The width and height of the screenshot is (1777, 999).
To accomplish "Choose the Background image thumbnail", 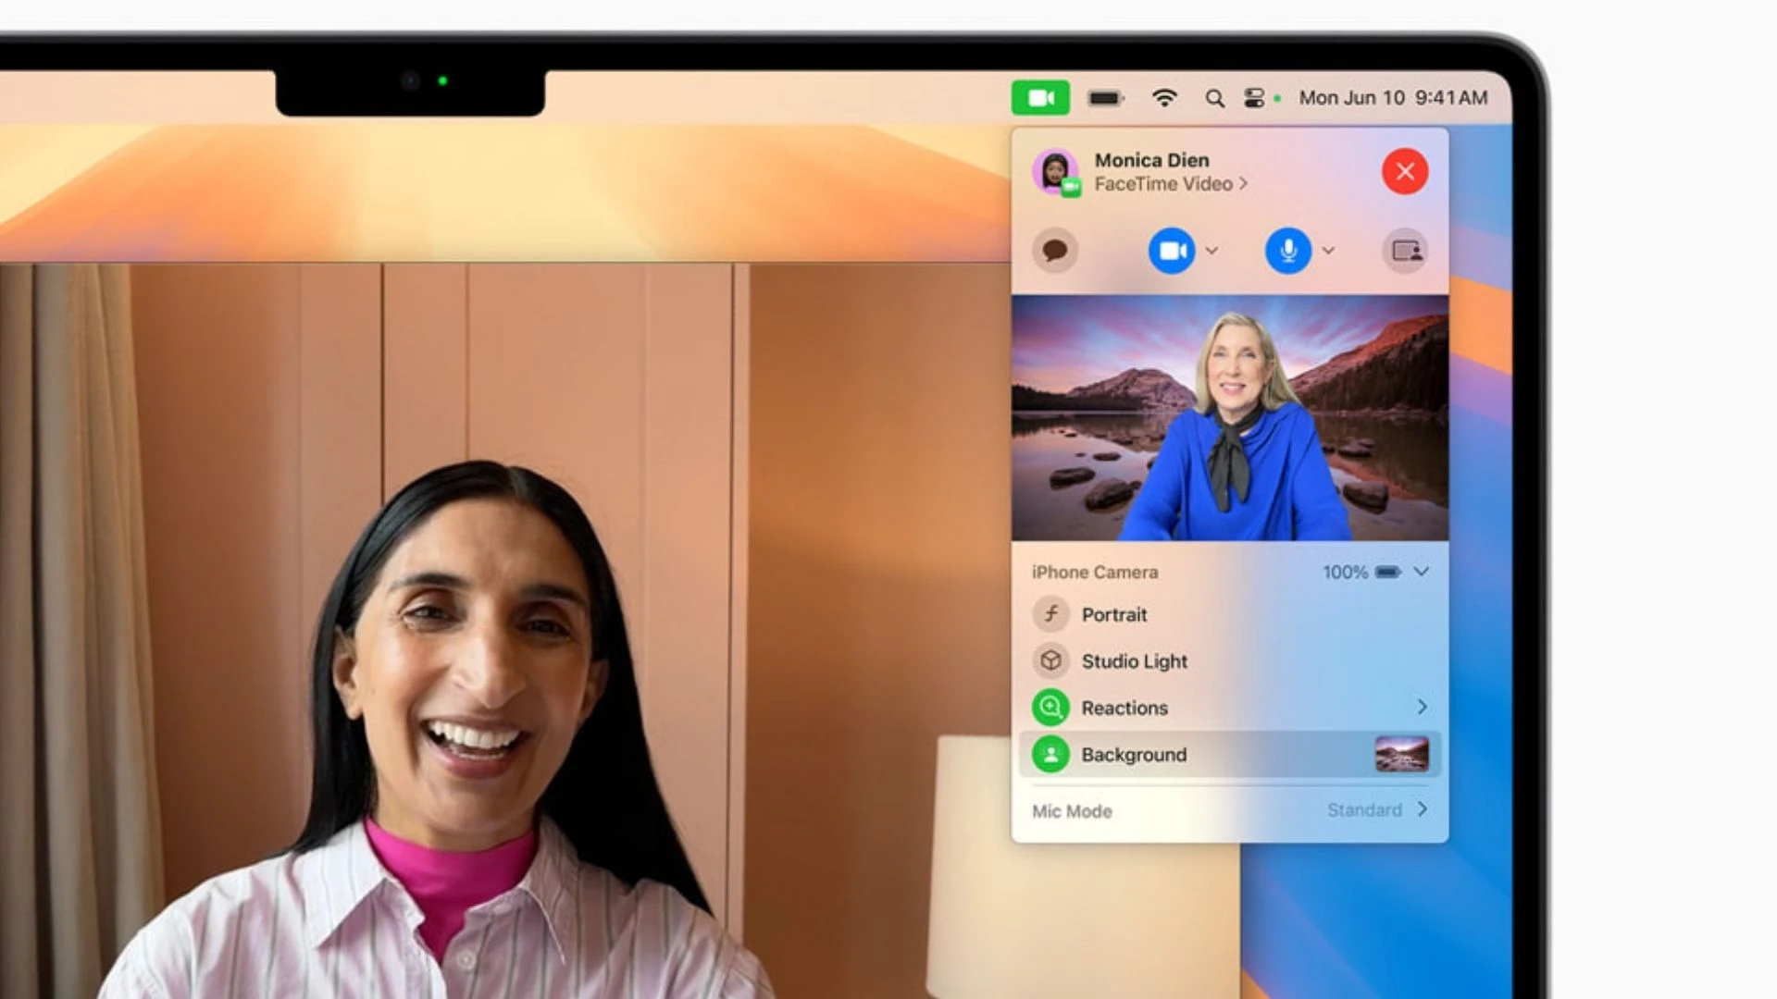I will (1401, 754).
